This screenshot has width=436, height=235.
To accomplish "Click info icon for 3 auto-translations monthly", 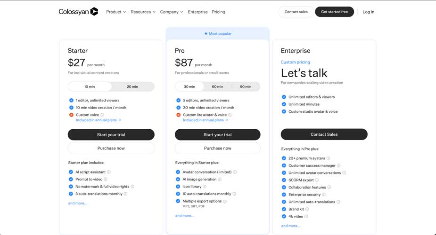I will 125,194.
